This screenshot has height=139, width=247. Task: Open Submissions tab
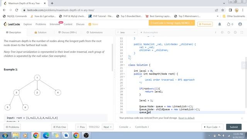pos(95,32)
